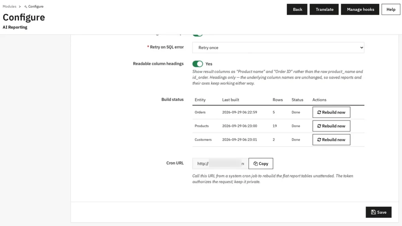Click the floppy disk icon on Save
The image size is (402, 226).
[x=373, y=212]
